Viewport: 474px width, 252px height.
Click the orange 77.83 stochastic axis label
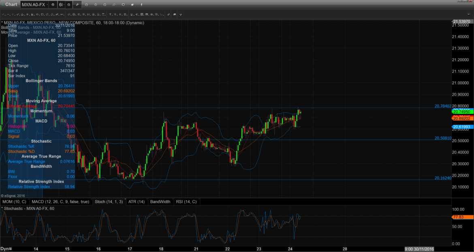tap(463, 217)
